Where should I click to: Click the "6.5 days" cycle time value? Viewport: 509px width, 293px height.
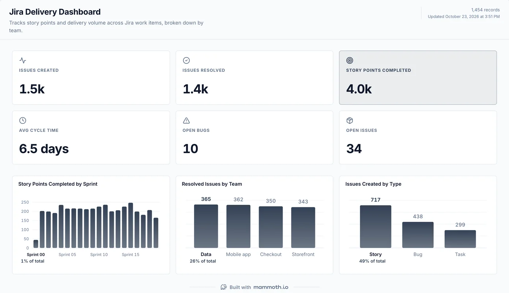[44, 149]
